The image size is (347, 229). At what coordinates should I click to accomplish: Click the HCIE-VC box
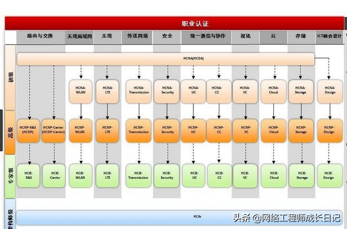[245, 176]
